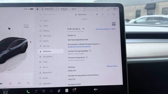Open the dashcam camera app icon
This screenshot has width=168, height=94.
coord(44,91)
